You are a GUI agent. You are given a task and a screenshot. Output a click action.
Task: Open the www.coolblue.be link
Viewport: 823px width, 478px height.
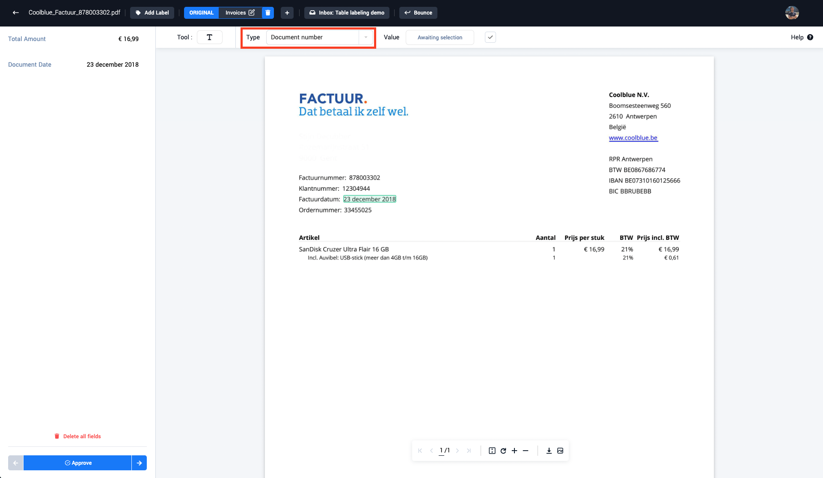point(633,138)
